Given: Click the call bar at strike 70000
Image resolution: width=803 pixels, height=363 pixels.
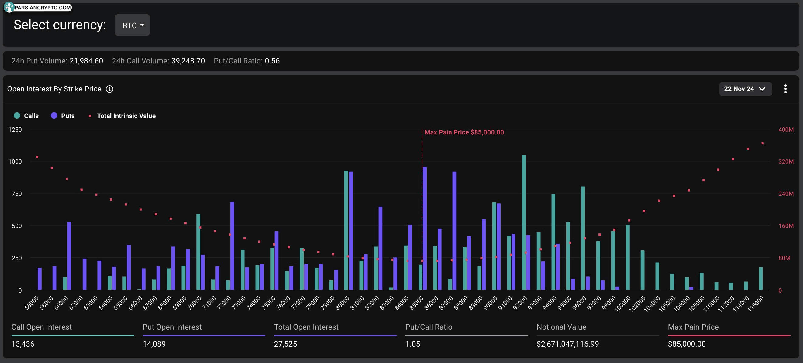Looking at the screenshot, I should pyautogui.click(x=198, y=252).
